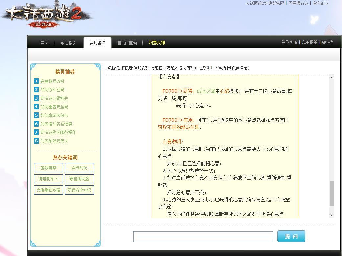Screen dimensions: 342x256
Task: Click the chat scrollbar thumb
Action: (331, 194)
